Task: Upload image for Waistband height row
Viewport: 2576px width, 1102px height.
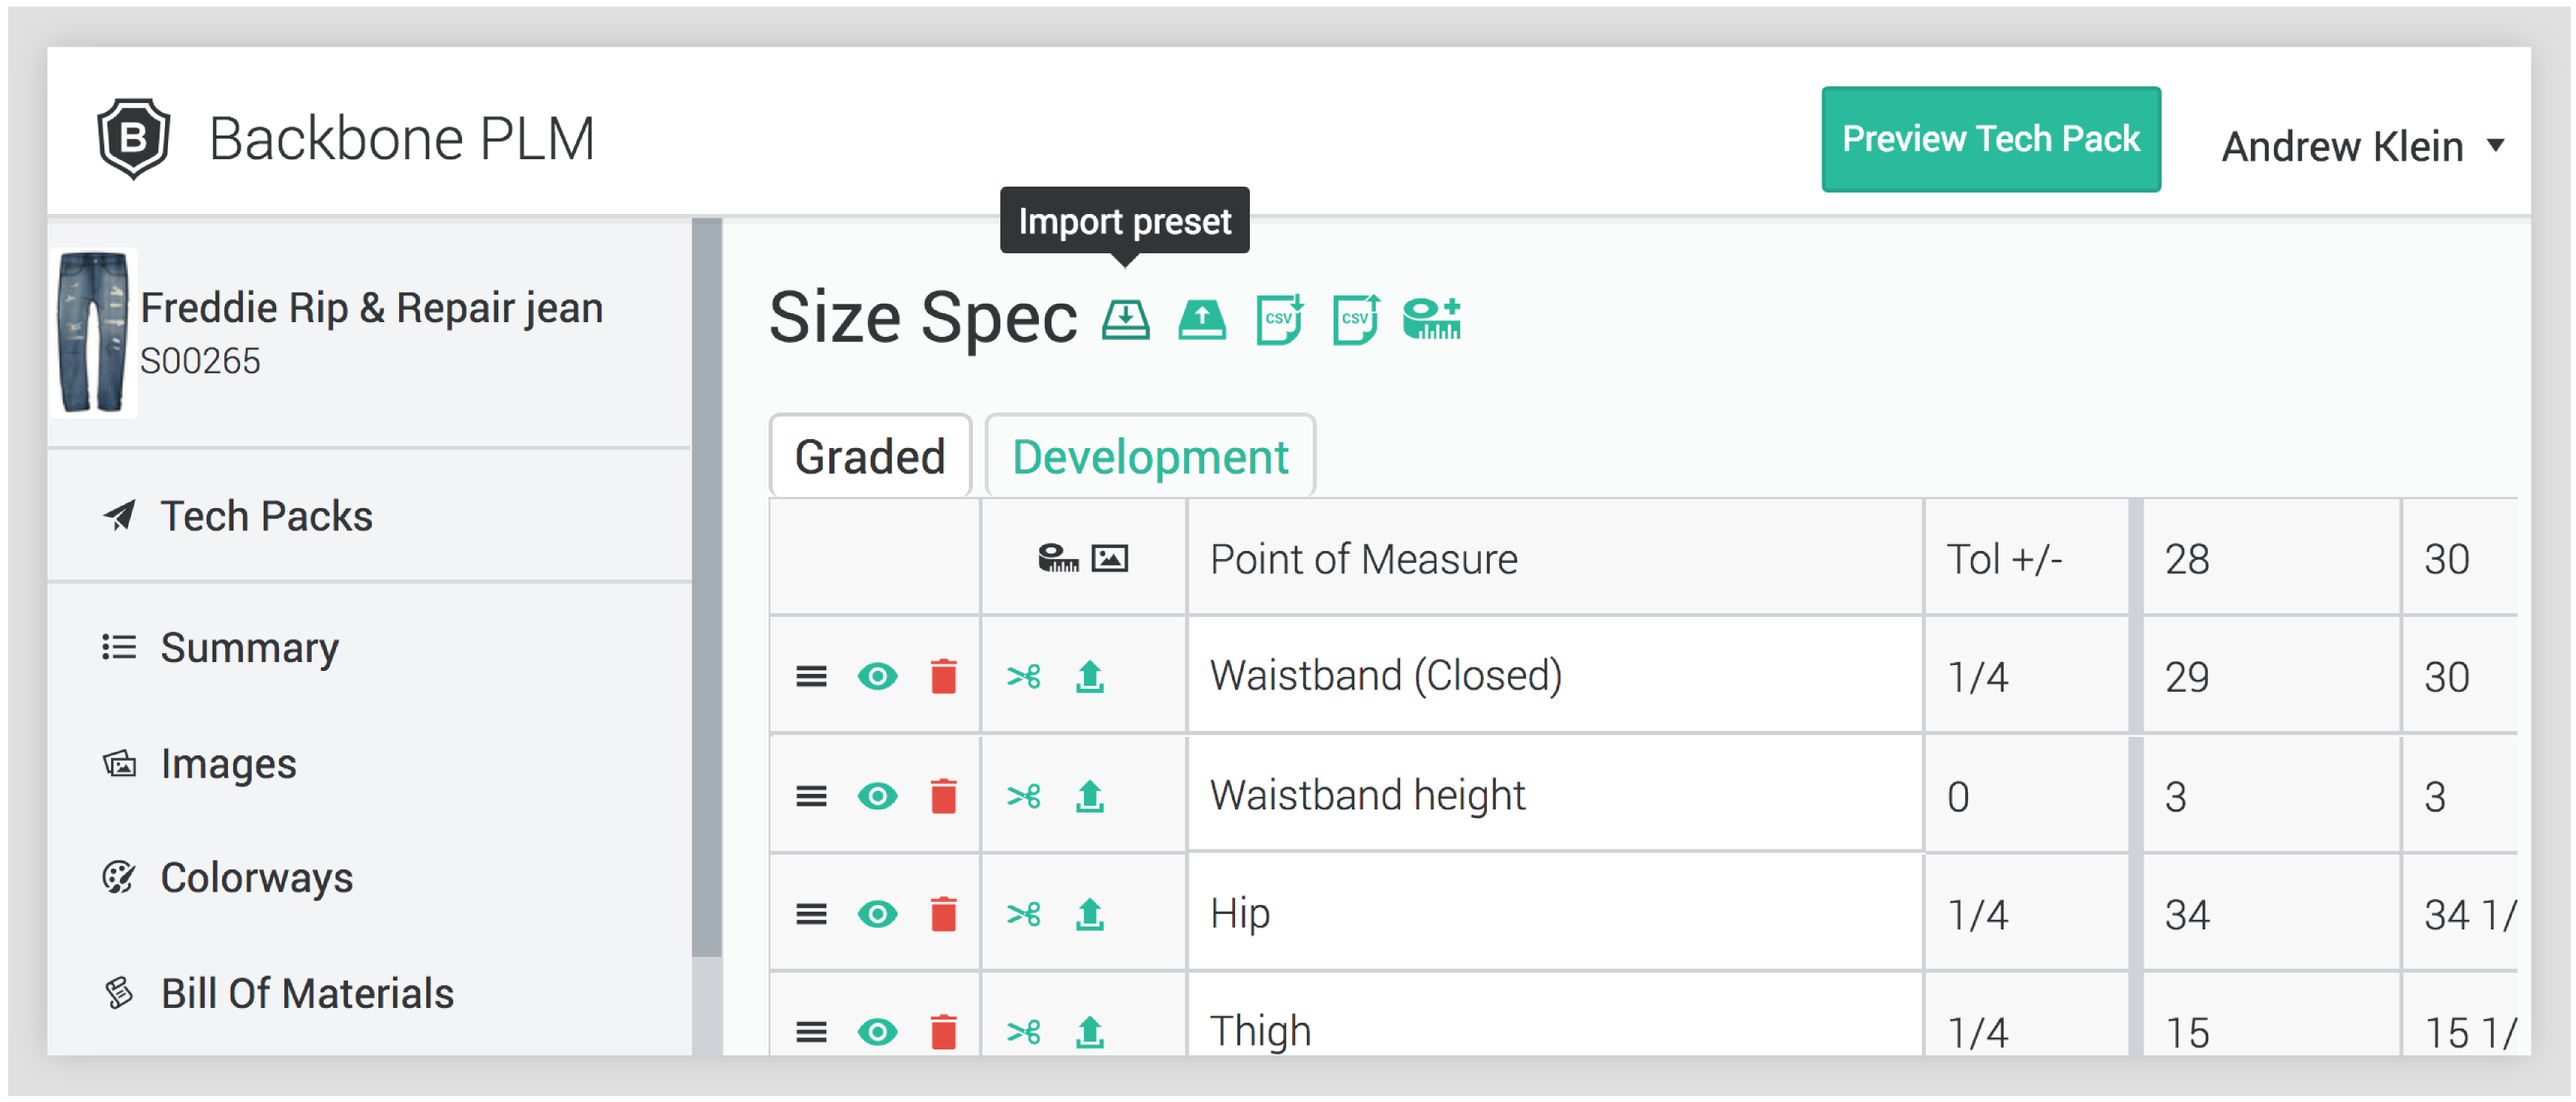Action: (1089, 797)
